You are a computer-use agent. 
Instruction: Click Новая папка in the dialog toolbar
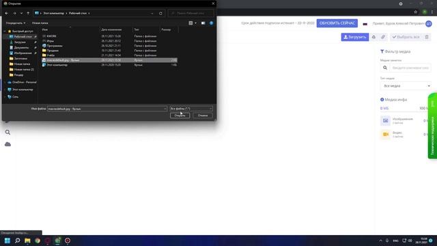40,23
